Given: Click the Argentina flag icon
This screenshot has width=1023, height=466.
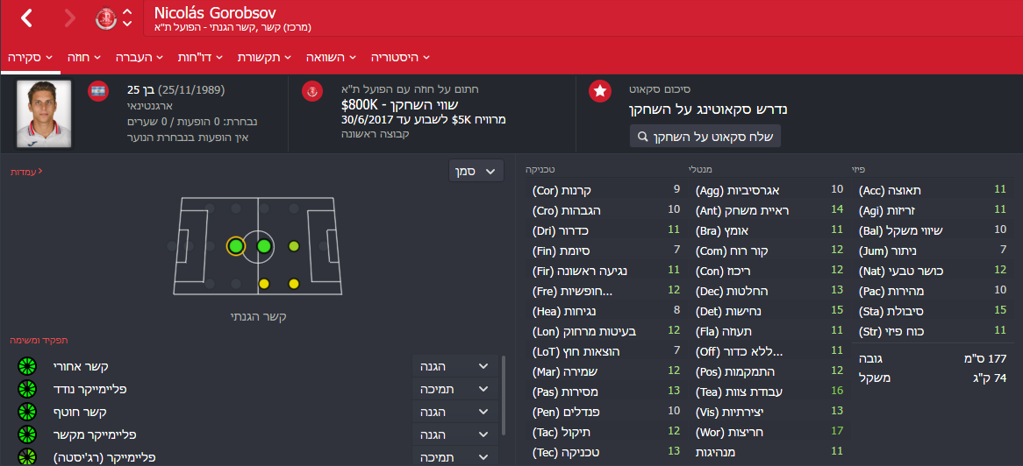Looking at the screenshot, I should point(98,90).
